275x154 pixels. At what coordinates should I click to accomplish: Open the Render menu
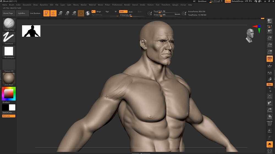(127, 5)
